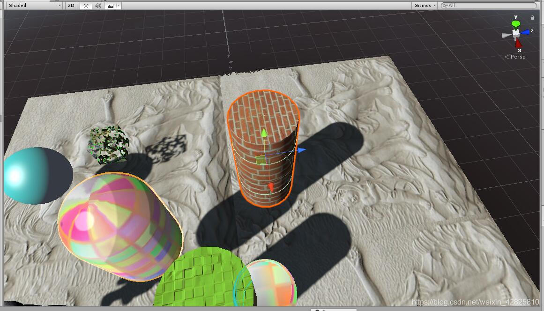Open the effects dropdown arrow beside image icon
Screen dimensions: 544x311
pos(119,6)
